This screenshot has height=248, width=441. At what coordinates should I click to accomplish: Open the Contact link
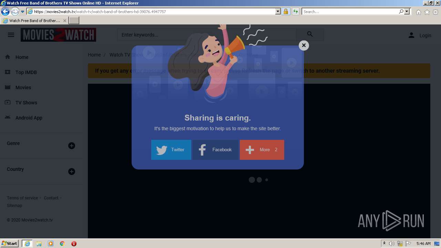51,198
